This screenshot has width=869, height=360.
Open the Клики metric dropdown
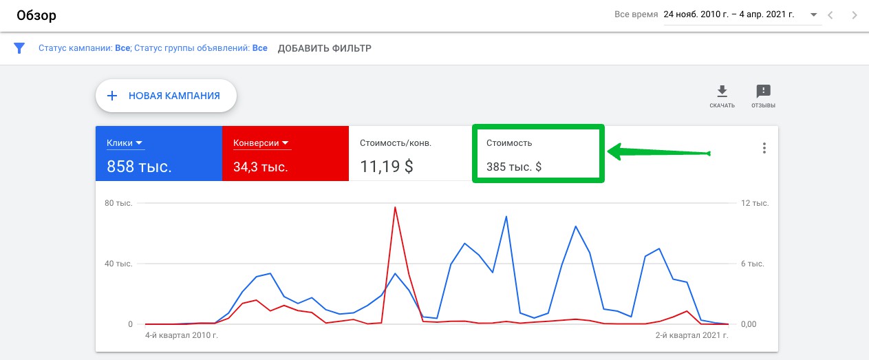pos(125,143)
